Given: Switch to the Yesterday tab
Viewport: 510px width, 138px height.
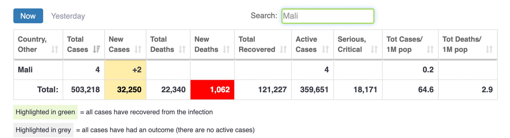Looking at the screenshot, I should [x=68, y=16].
